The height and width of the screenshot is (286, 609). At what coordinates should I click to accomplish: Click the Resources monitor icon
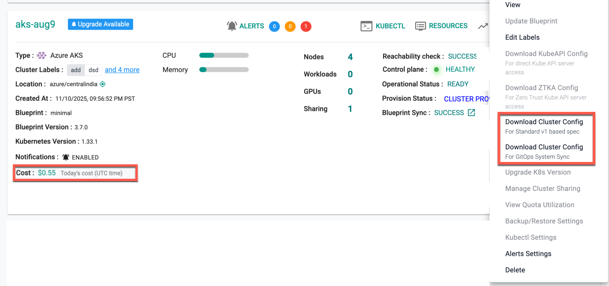420,26
